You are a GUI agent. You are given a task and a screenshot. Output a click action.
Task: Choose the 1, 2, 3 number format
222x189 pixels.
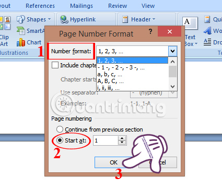(132, 61)
